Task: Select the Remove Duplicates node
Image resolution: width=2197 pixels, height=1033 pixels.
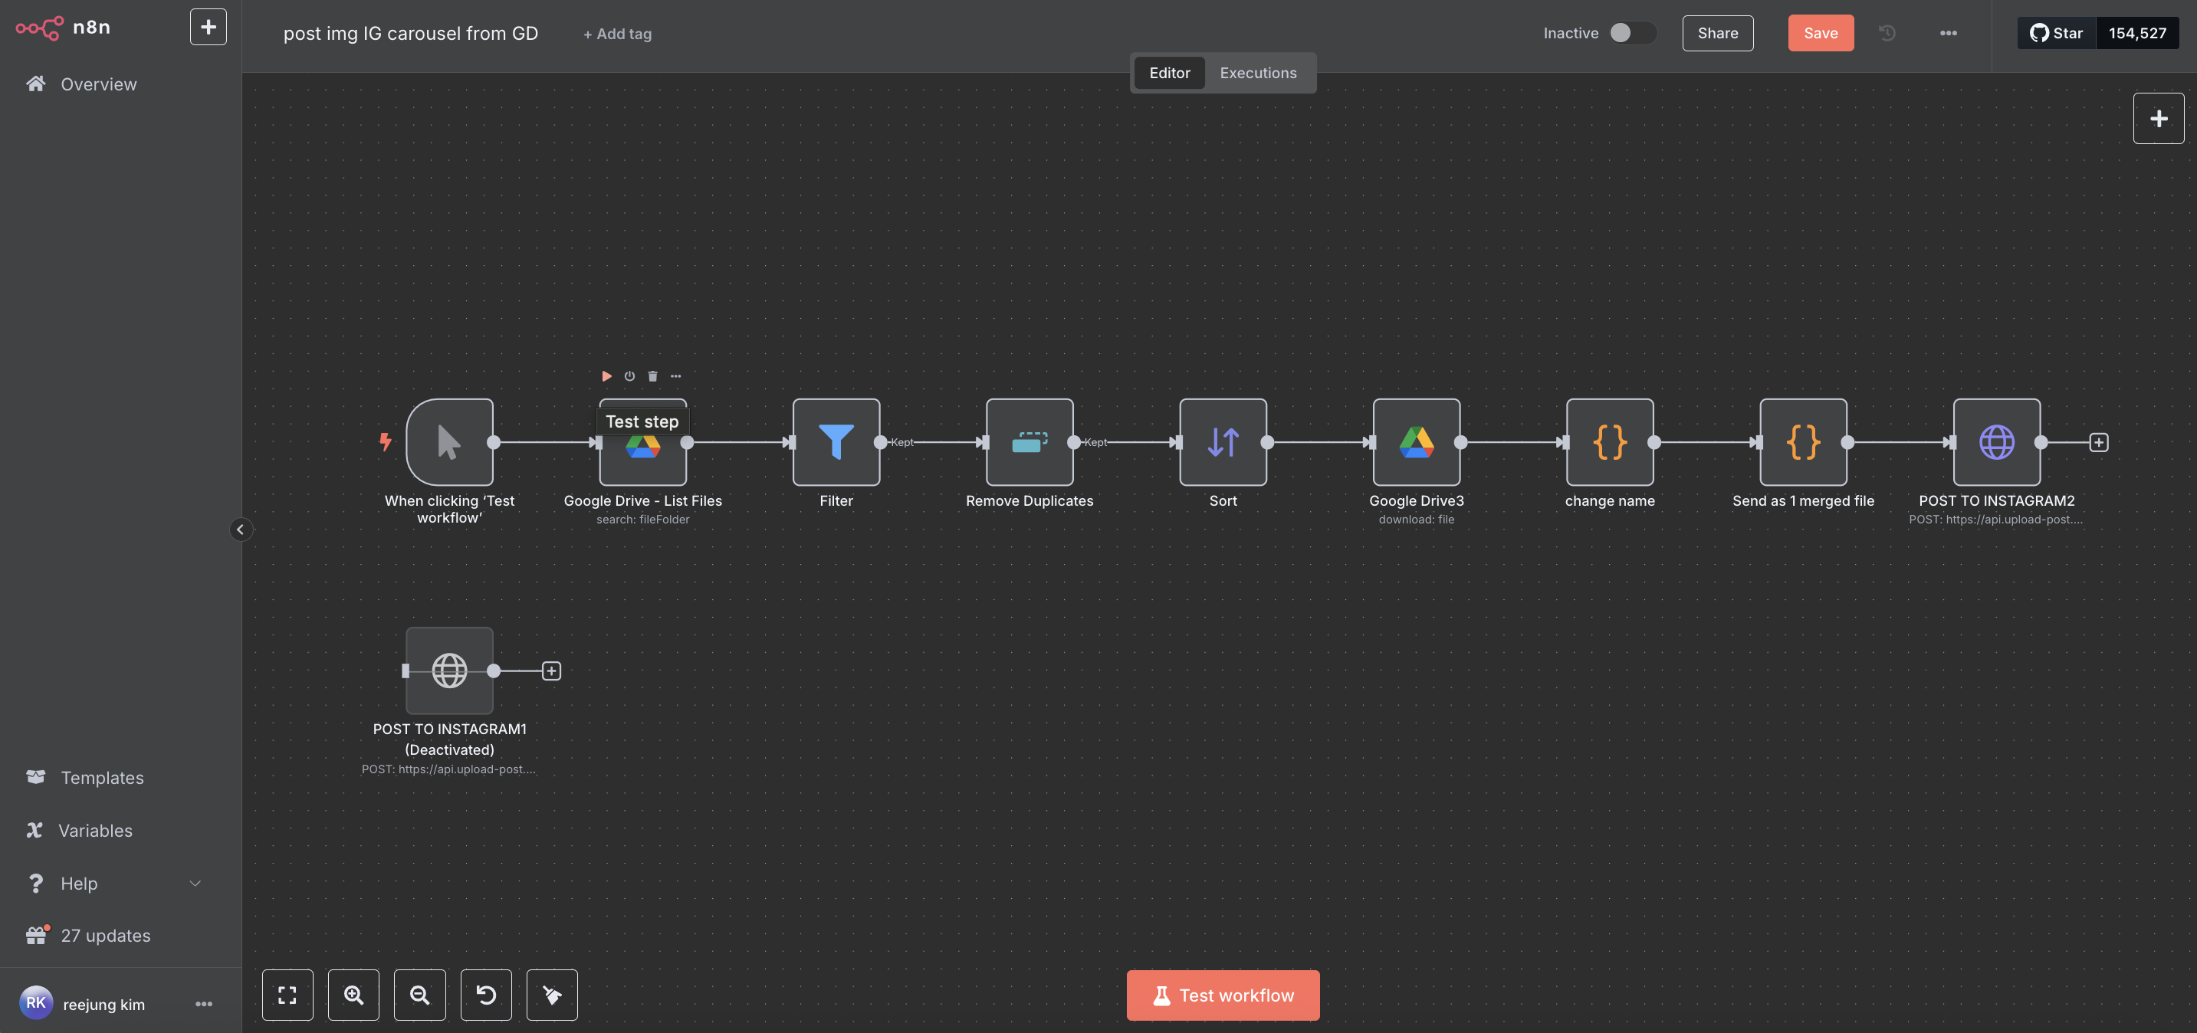Action: (x=1030, y=442)
